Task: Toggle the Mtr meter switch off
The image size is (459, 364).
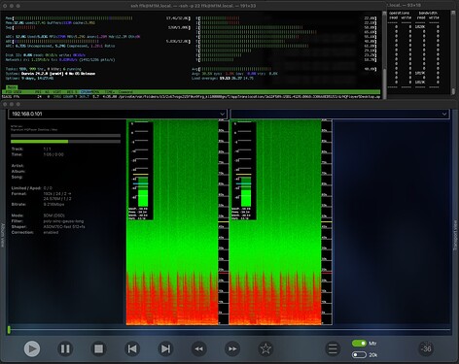Action: (359, 343)
